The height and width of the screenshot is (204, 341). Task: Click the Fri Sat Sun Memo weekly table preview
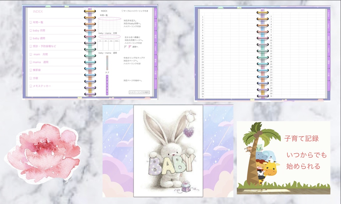point(108,45)
